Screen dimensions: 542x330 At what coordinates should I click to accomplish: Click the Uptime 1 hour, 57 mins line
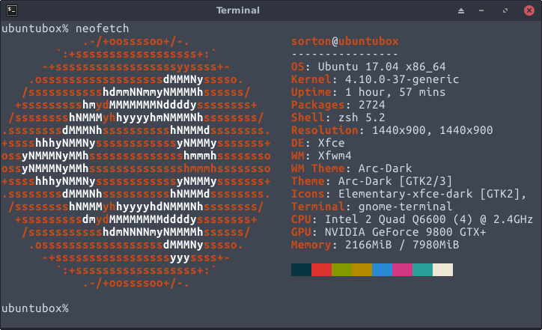click(x=368, y=92)
